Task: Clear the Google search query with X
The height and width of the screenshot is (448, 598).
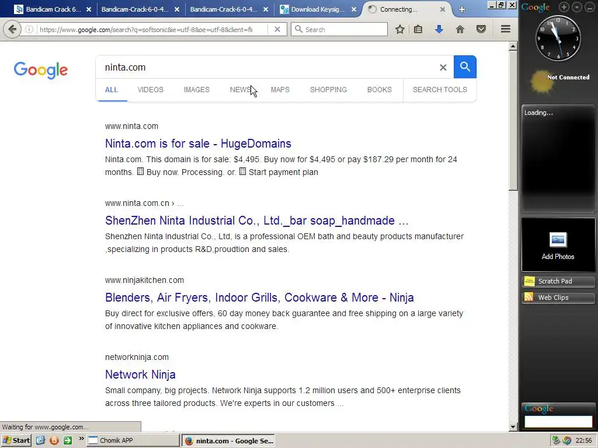Action: pos(443,68)
